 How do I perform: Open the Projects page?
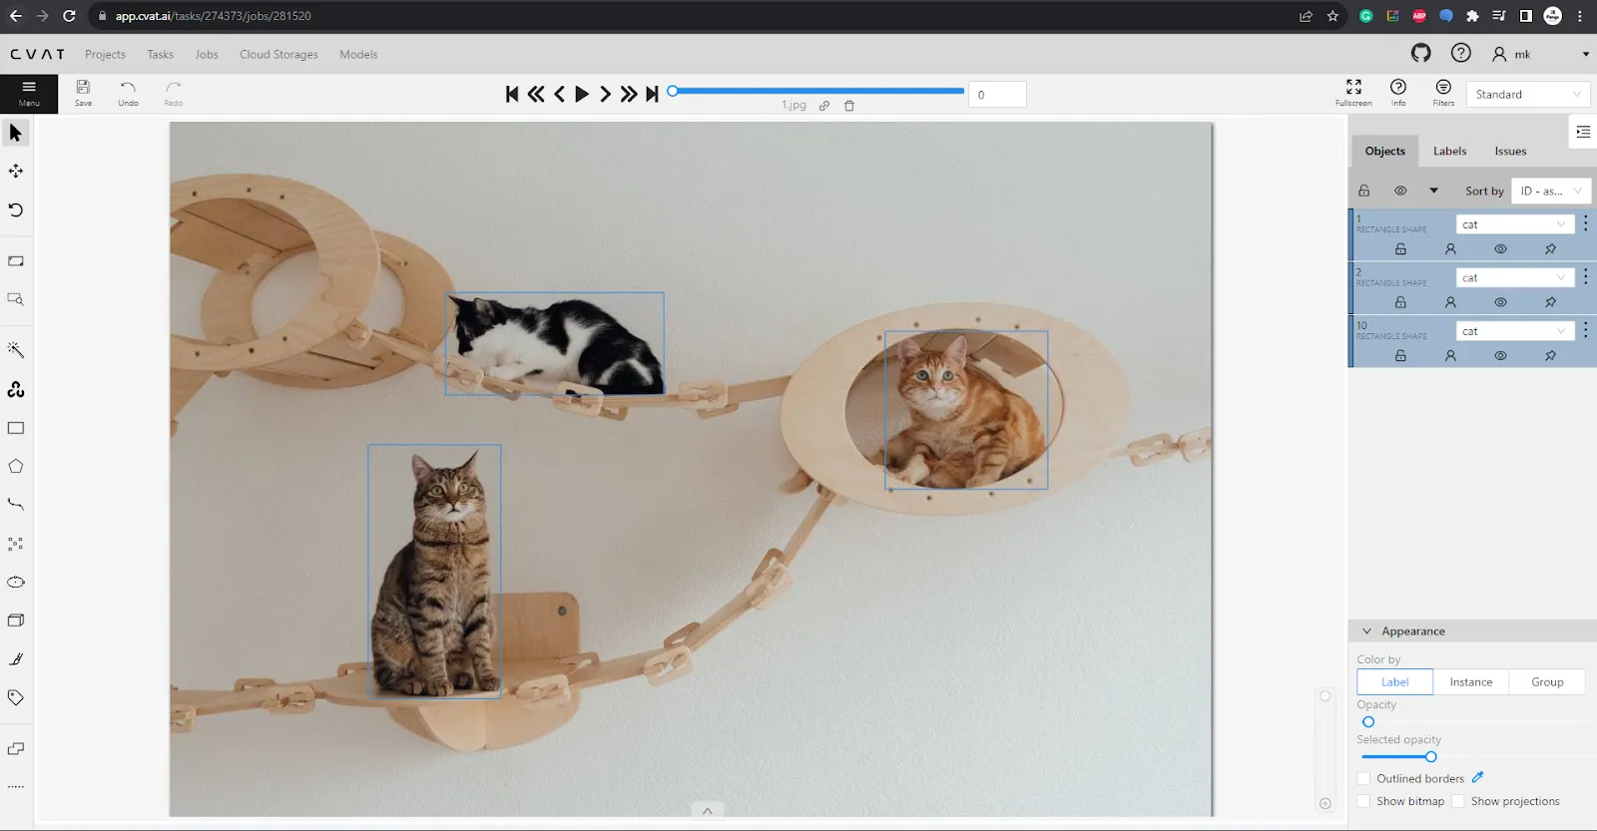coord(105,54)
